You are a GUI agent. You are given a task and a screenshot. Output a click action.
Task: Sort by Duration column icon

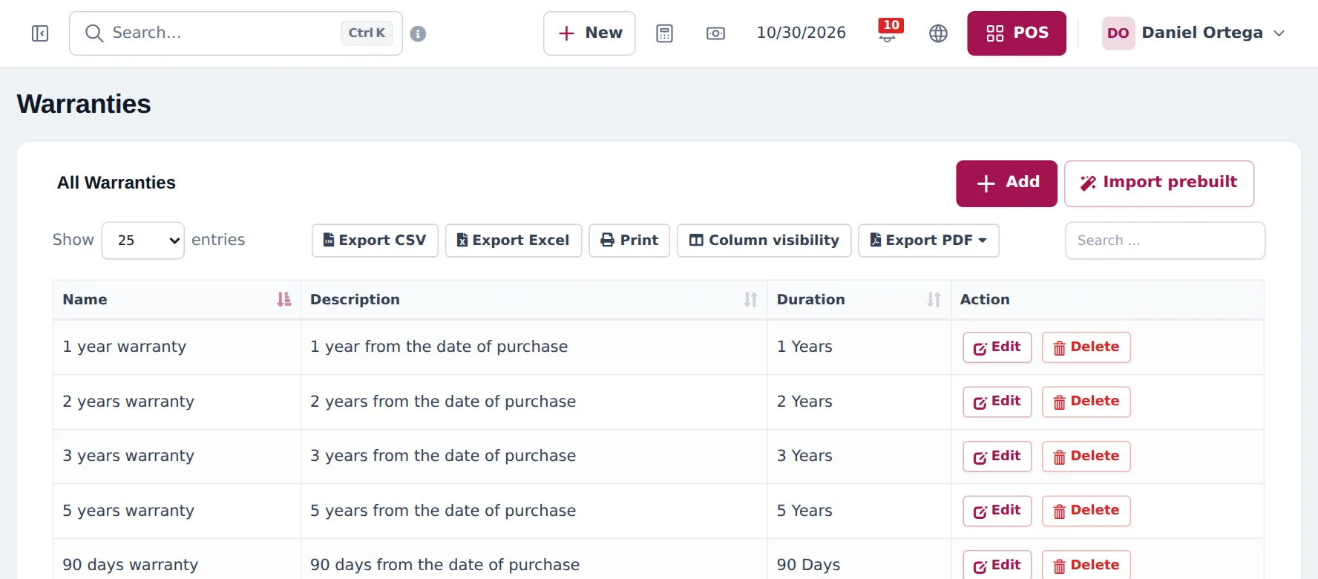(x=934, y=299)
